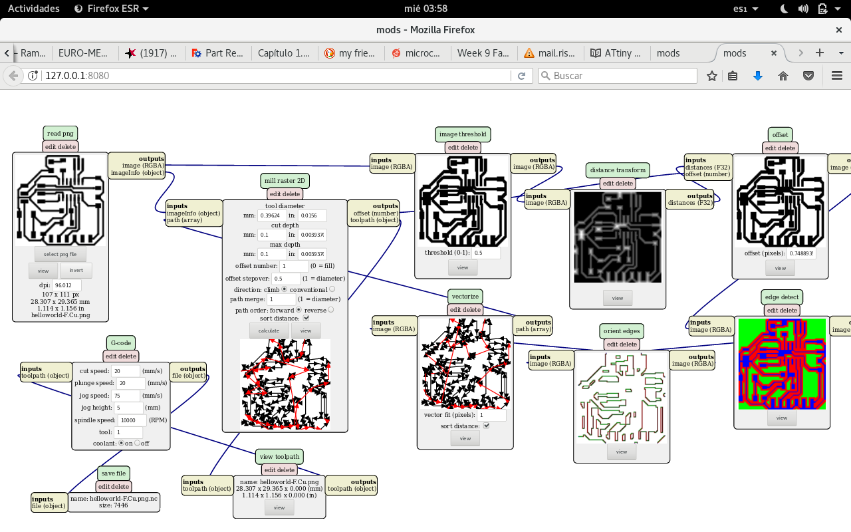Screen dimensions: 851x532
Task: Click view button in image threshold module
Action: pyautogui.click(x=463, y=268)
